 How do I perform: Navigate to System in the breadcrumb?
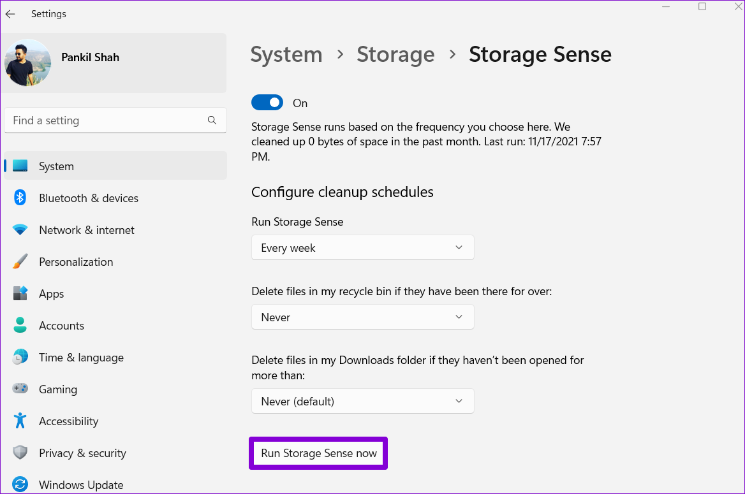point(286,55)
